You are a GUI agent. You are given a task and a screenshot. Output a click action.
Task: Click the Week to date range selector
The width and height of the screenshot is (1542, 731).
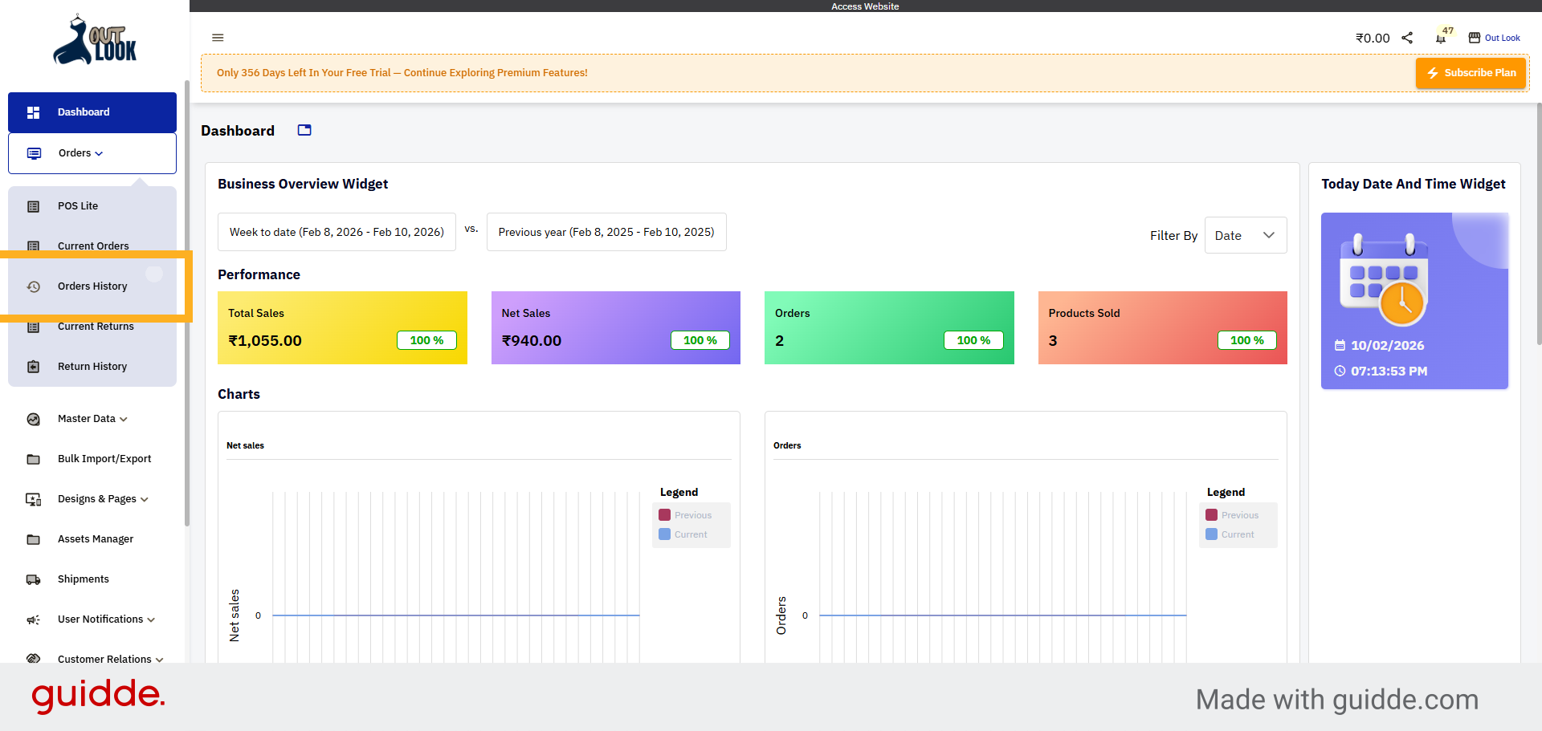point(337,232)
